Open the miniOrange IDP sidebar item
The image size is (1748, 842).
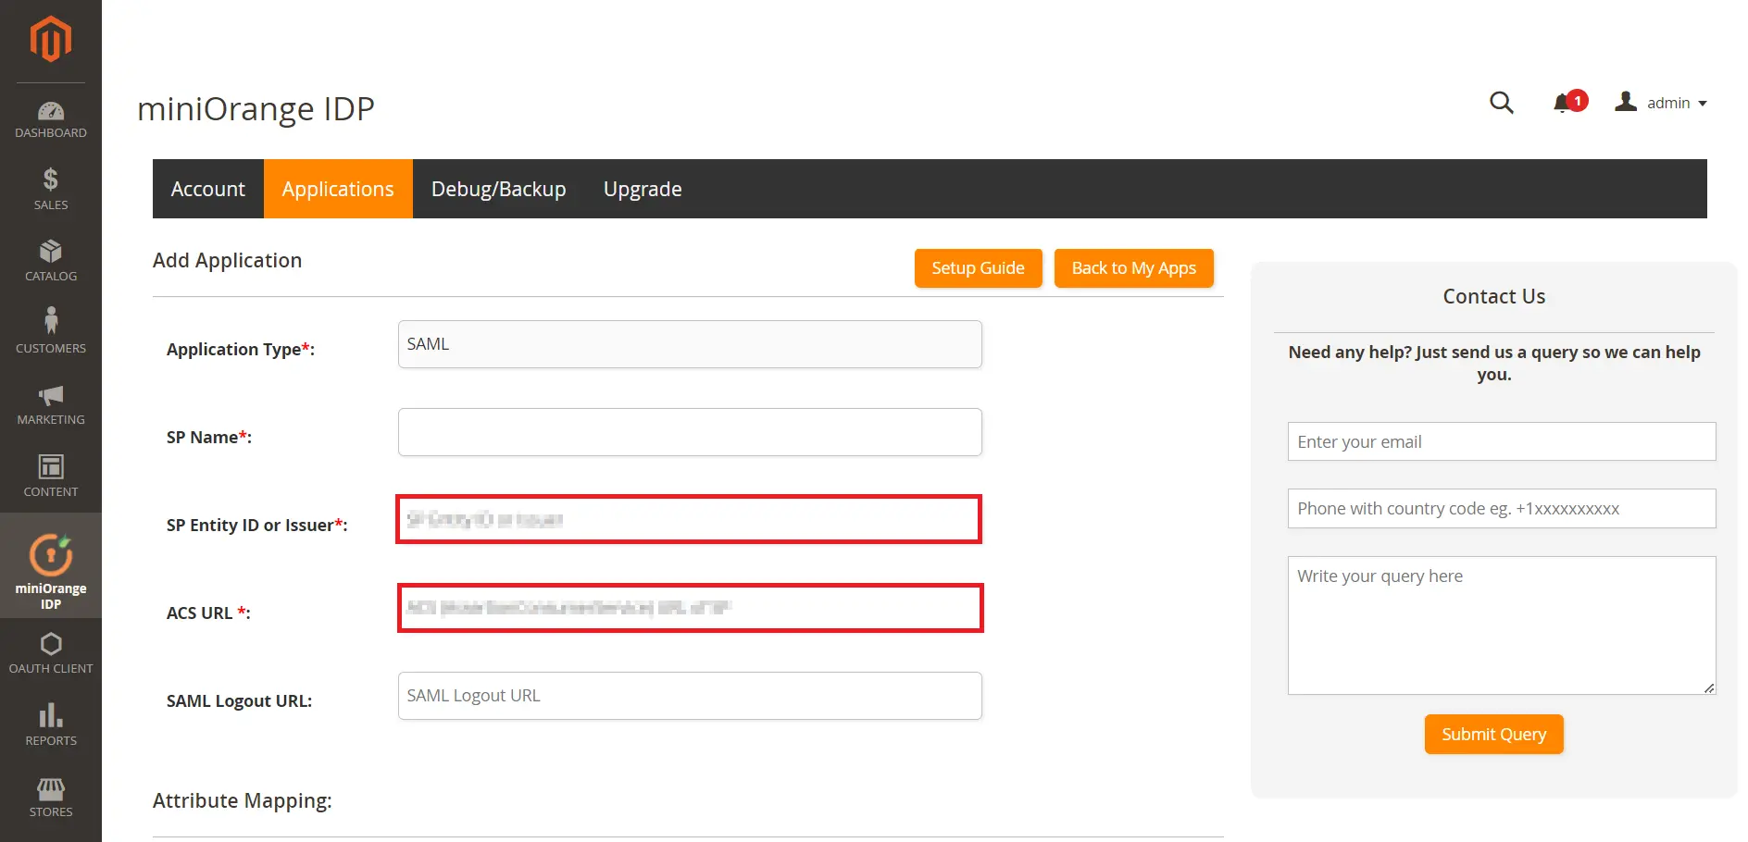pyautogui.click(x=51, y=566)
